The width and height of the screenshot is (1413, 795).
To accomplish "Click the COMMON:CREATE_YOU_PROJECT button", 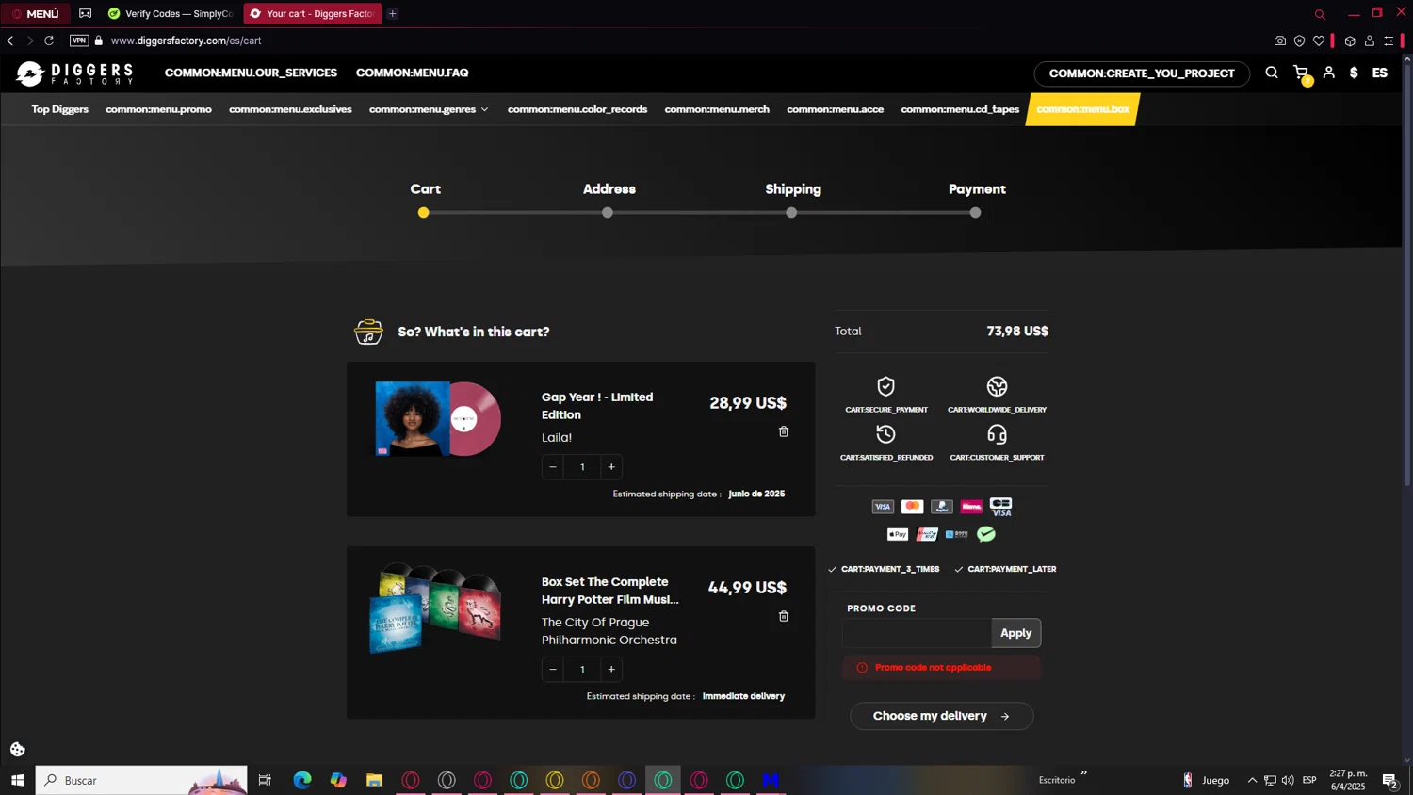I will (1142, 73).
